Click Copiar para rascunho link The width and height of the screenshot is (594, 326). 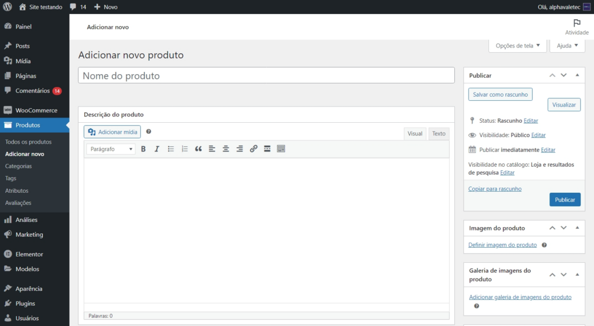pos(495,189)
